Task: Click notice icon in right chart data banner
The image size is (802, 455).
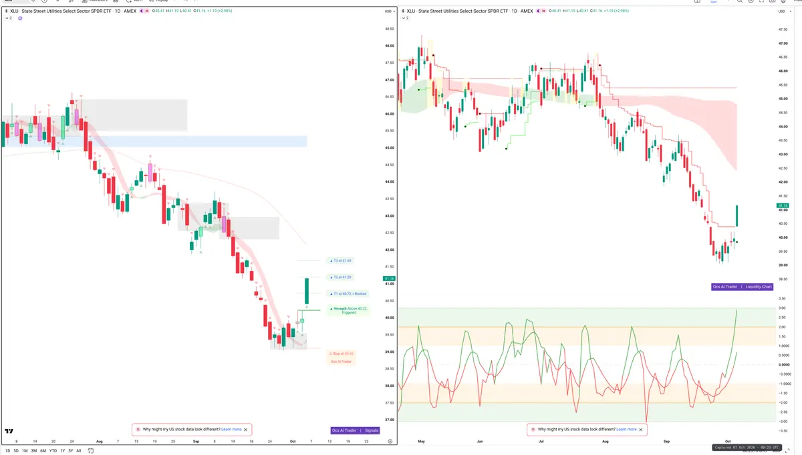Action: 533,430
